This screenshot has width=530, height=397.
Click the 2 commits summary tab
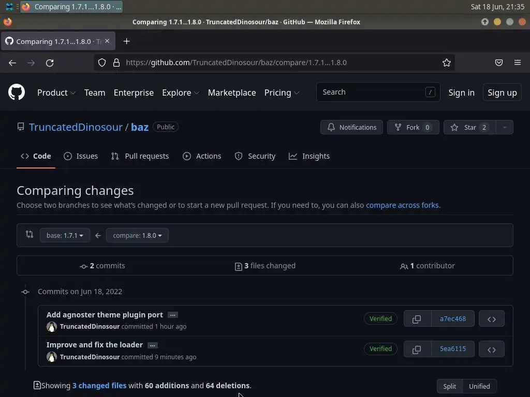(x=102, y=266)
